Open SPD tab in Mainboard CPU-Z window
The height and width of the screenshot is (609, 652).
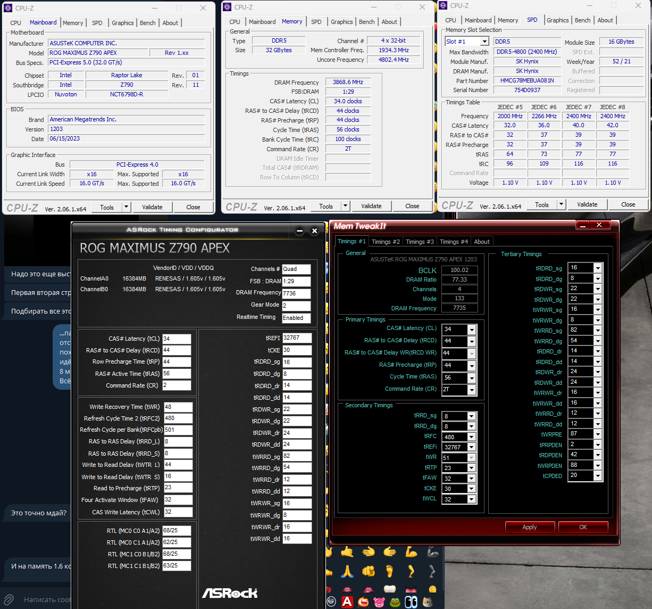click(x=97, y=23)
